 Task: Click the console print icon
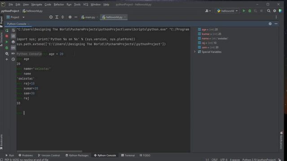(13, 42)
